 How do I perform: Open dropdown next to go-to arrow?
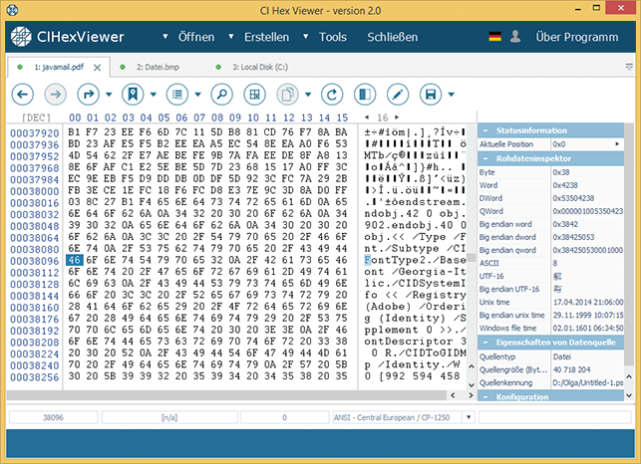(x=109, y=95)
